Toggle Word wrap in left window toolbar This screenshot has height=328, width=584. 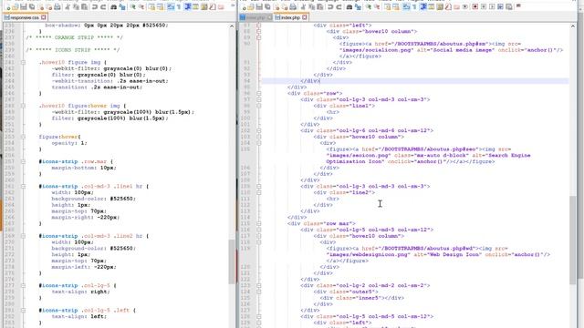[171, 6]
